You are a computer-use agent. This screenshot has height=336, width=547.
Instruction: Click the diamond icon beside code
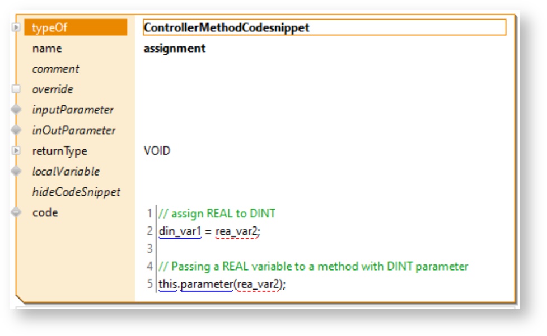click(16, 212)
